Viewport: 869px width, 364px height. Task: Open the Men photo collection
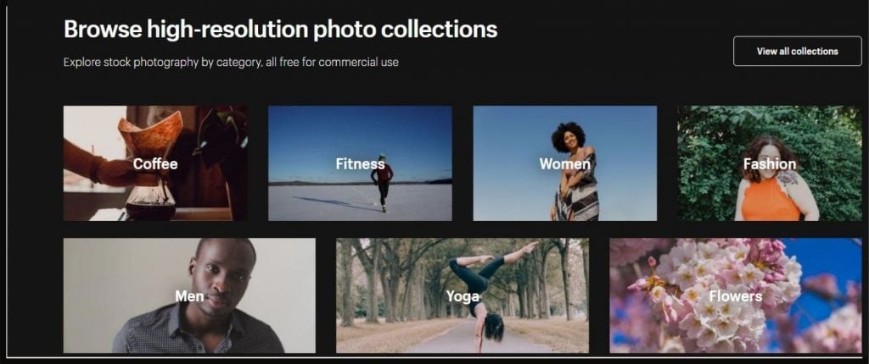pos(189,295)
